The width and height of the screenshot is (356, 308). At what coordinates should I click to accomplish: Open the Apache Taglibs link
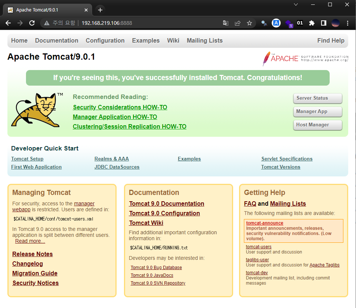(324, 265)
